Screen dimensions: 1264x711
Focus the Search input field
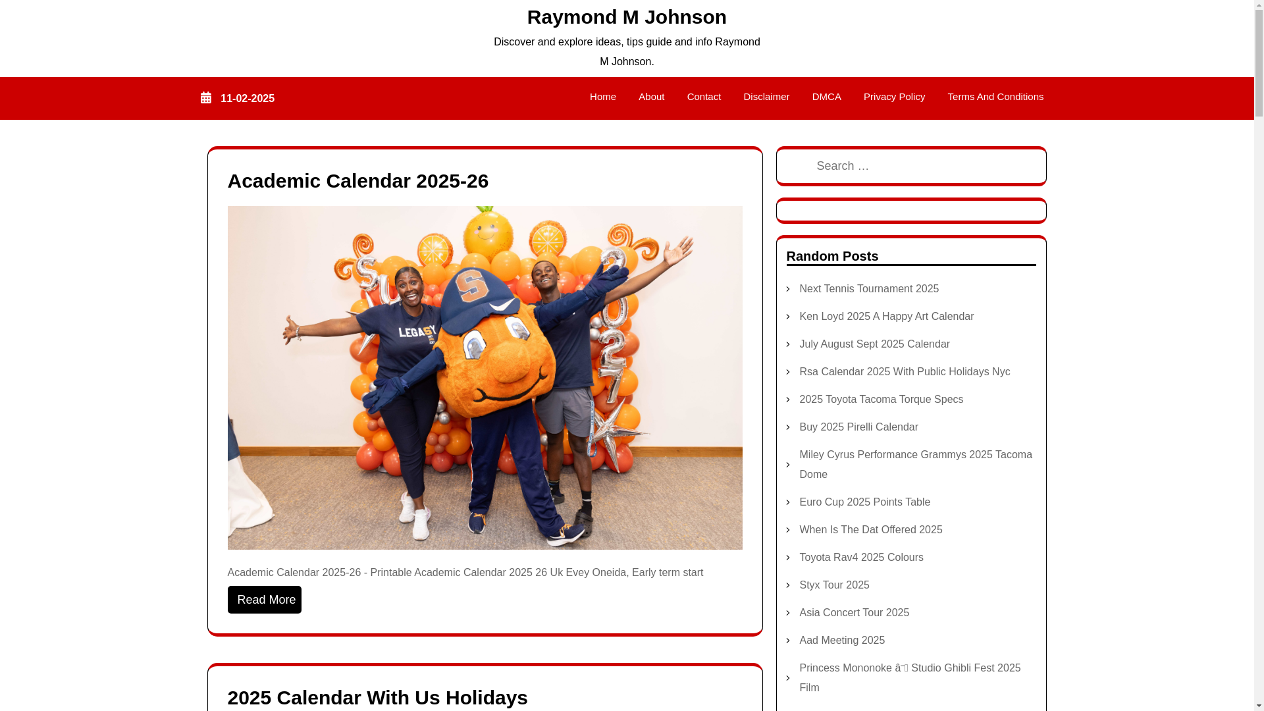[x=911, y=166]
